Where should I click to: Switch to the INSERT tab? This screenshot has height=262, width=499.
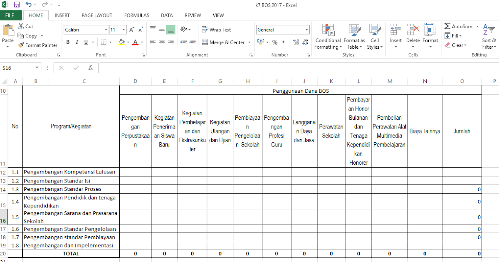(62, 15)
